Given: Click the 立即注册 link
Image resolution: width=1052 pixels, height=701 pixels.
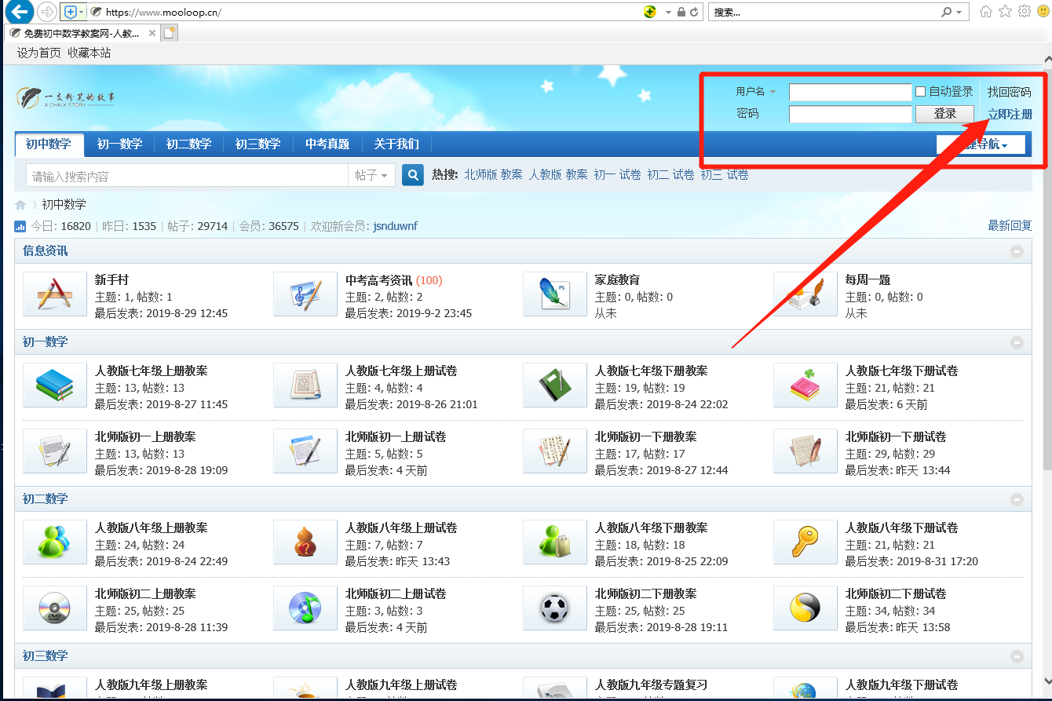Looking at the screenshot, I should (1010, 114).
